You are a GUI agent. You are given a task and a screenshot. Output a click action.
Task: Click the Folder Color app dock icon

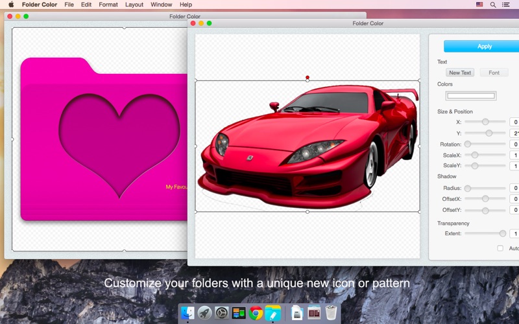[x=272, y=313]
